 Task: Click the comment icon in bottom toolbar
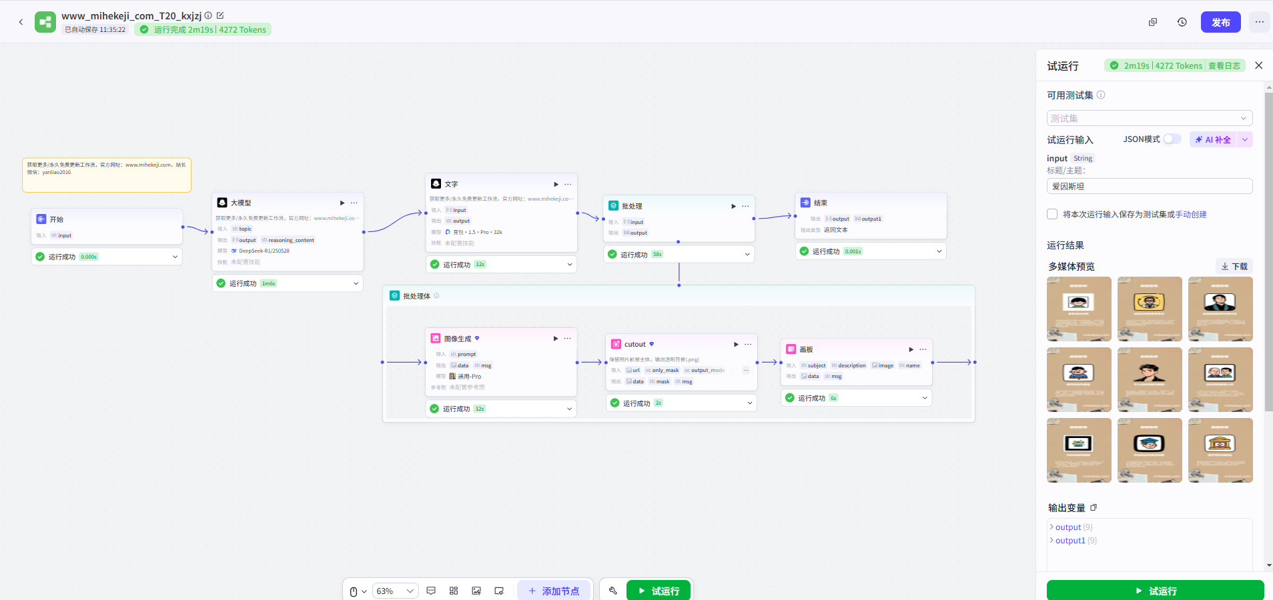(x=431, y=591)
